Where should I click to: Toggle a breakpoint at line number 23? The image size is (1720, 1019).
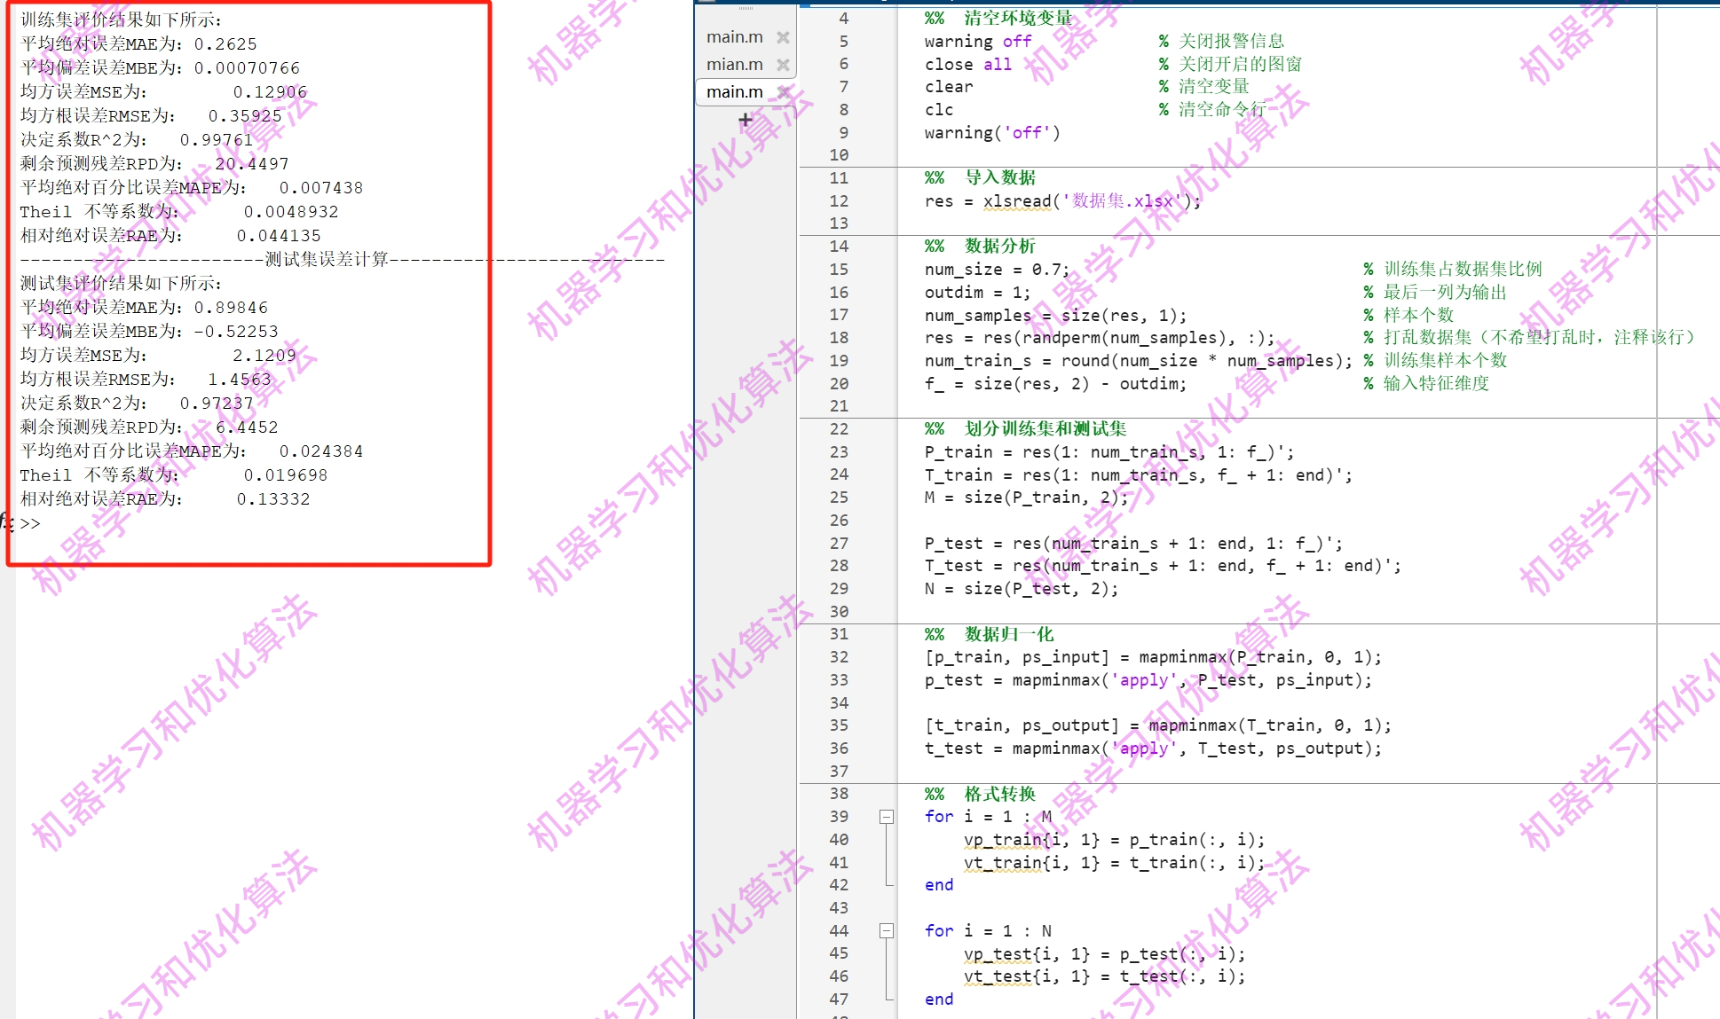click(x=839, y=452)
